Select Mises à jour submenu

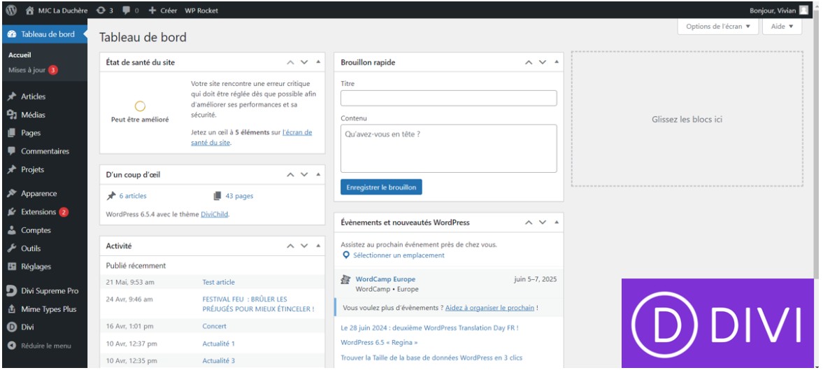(27, 70)
